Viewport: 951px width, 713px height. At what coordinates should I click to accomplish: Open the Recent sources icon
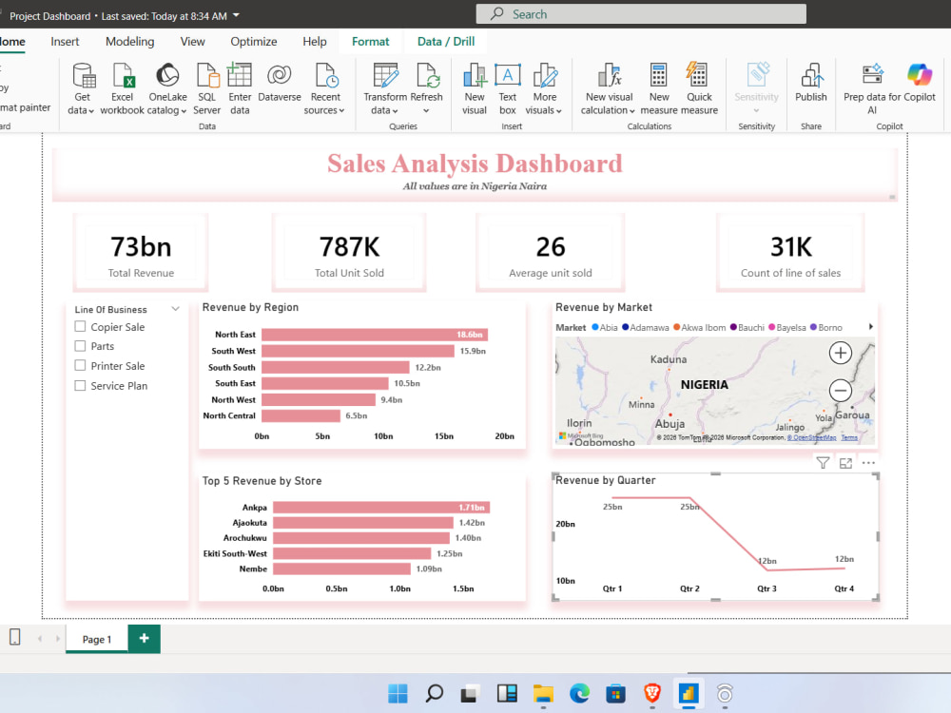[x=325, y=76]
